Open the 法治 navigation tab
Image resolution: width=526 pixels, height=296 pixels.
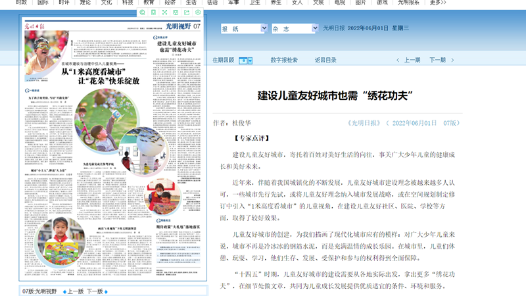tap(212, 3)
